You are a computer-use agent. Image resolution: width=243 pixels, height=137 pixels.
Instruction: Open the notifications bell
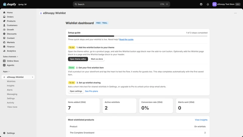pyautogui.click(x=208, y=4)
